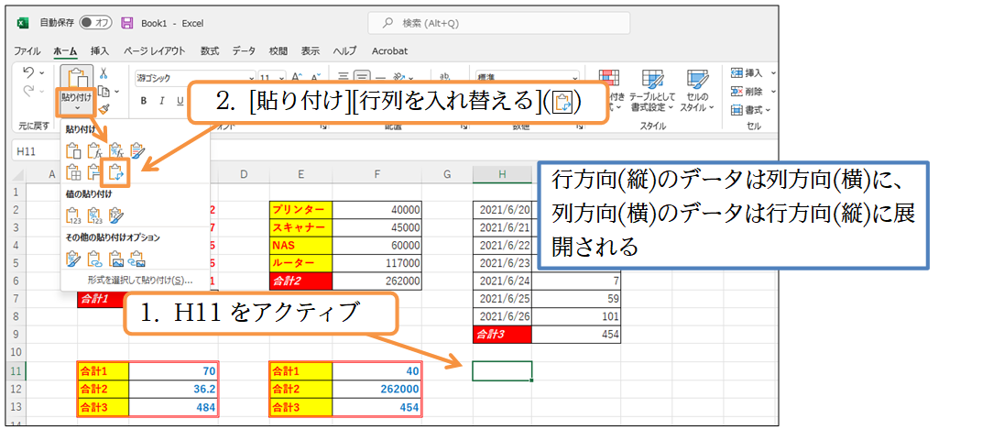Screen dimensions: 982x430
Task: Select the Format Painter brush icon
Action: 104,109
